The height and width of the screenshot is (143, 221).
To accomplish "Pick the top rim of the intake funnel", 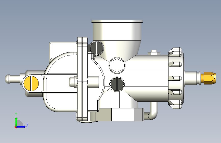I will click(117, 21).
